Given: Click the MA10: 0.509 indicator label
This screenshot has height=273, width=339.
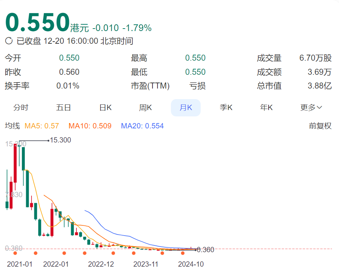Looking at the screenshot, I should pos(90,126).
